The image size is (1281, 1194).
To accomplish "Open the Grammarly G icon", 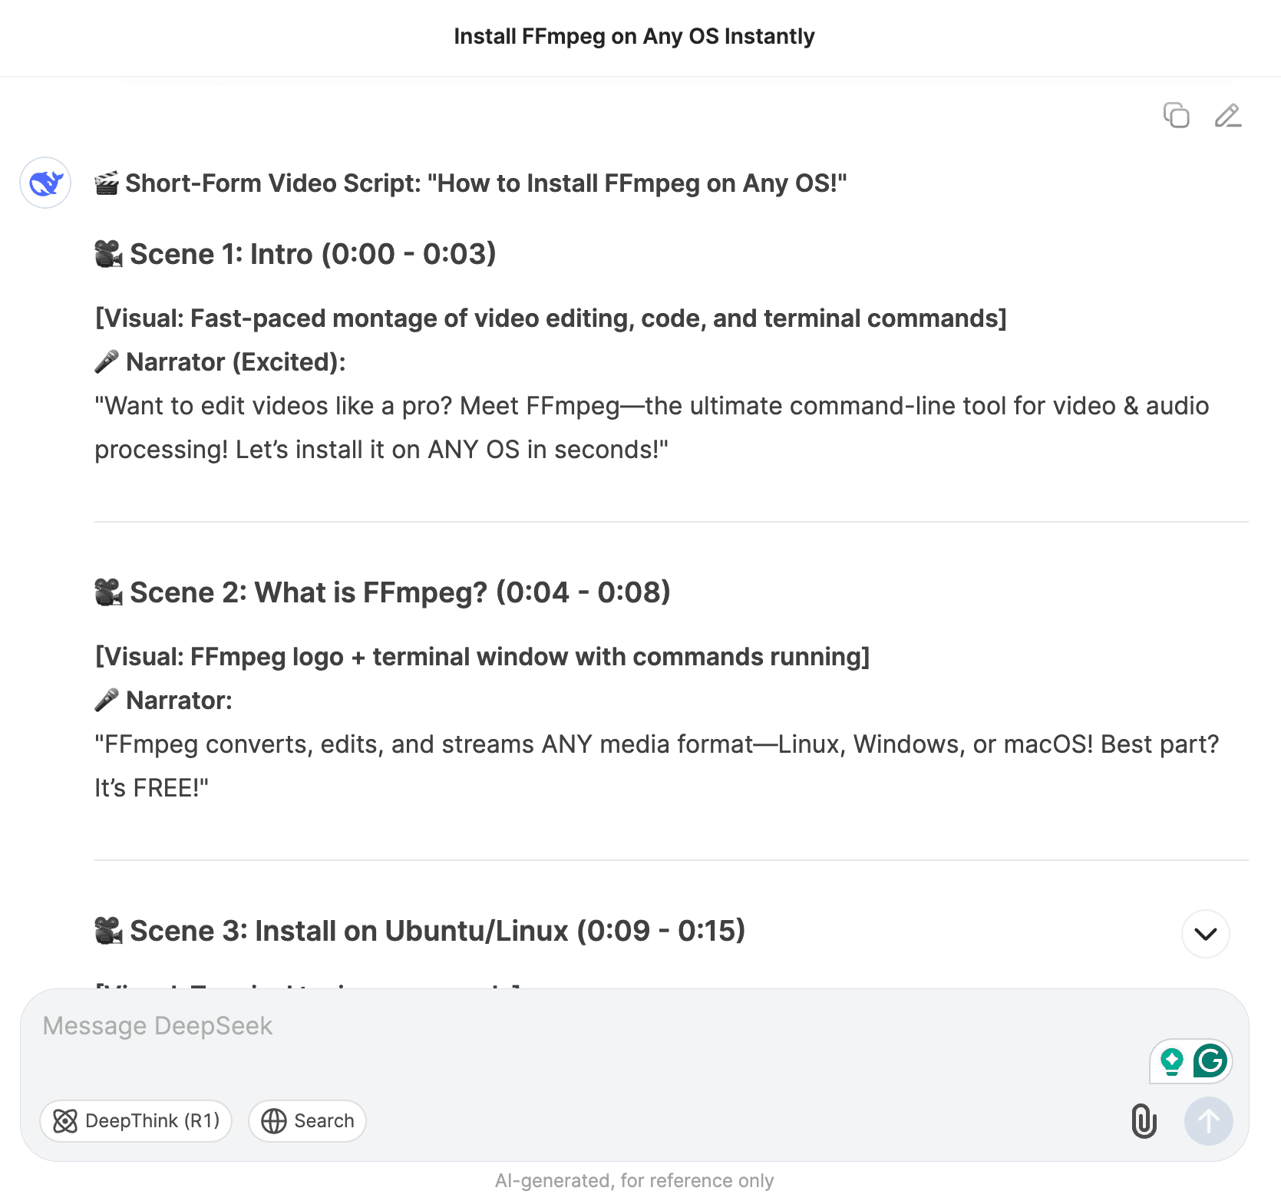I will (1210, 1061).
